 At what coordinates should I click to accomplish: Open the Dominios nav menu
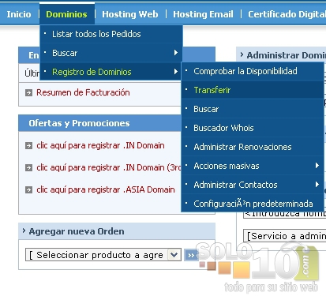(x=66, y=14)
